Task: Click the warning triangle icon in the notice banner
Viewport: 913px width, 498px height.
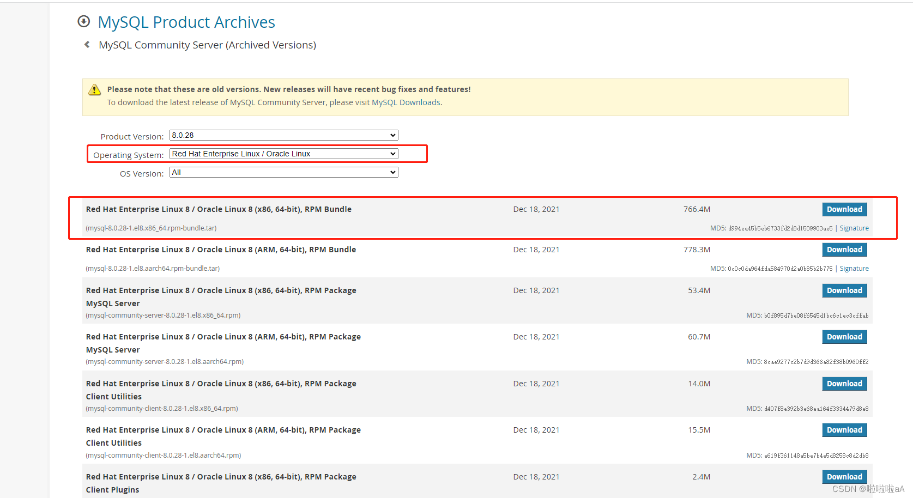Action: tap(95, 89)
